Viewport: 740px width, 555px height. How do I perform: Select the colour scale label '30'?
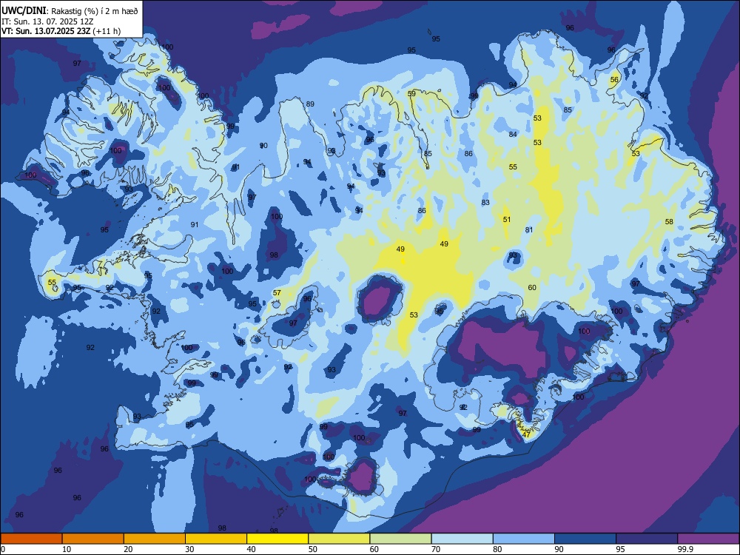coord(189,549)
